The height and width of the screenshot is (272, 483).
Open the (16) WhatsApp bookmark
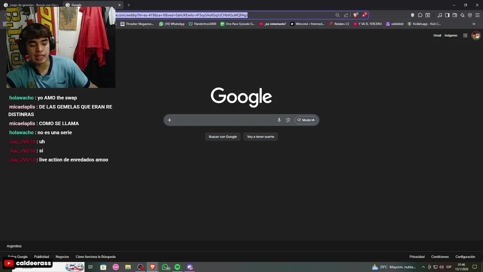pos(172,24)
